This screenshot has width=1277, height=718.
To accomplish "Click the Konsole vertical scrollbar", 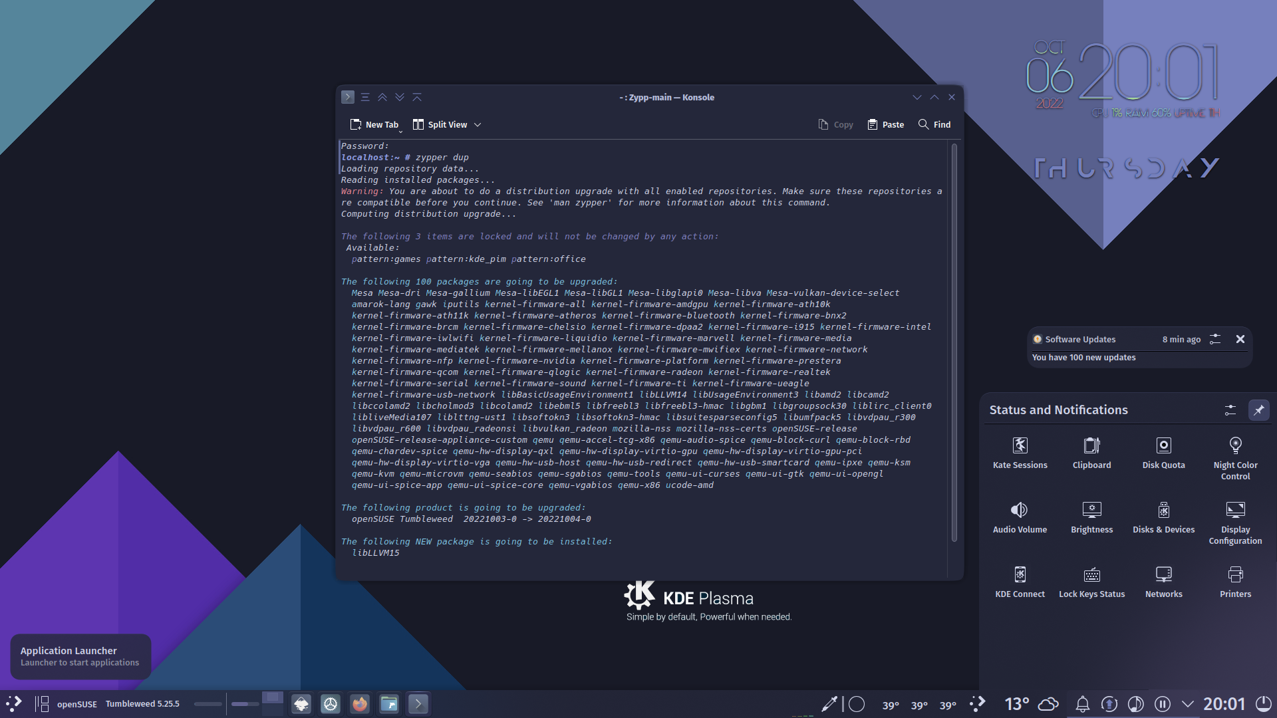I will tap(954, 342).
